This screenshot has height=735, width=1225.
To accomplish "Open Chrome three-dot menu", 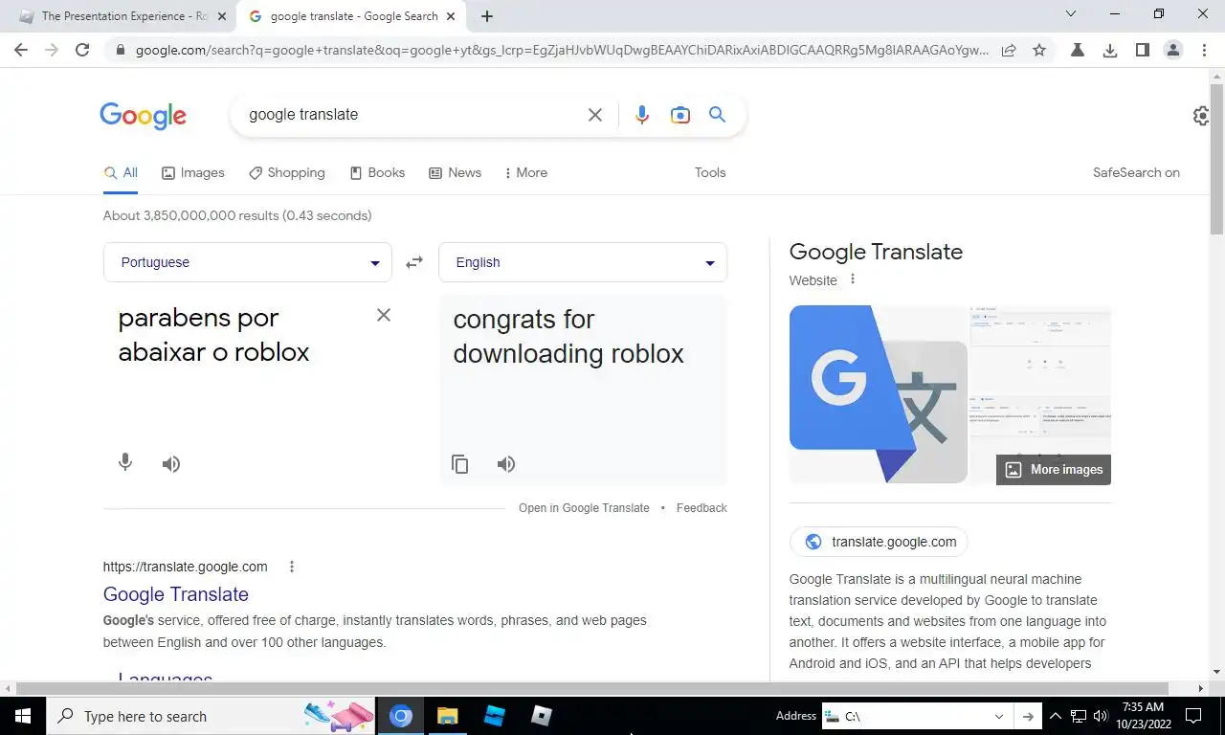I will click(1204, 50).
